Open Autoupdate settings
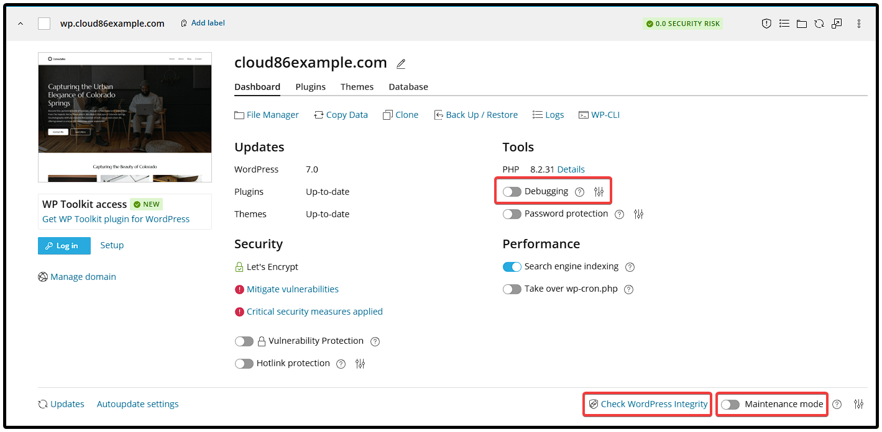The image size is (882, 432). pyautogui.click(x=138, y=404)
